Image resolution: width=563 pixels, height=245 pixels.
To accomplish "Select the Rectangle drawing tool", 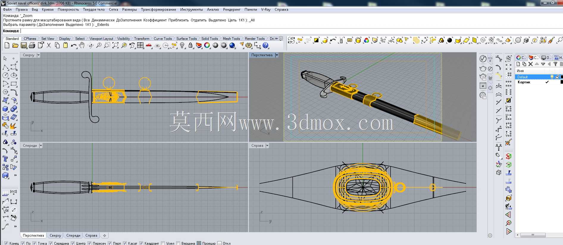I will (14, 84).
